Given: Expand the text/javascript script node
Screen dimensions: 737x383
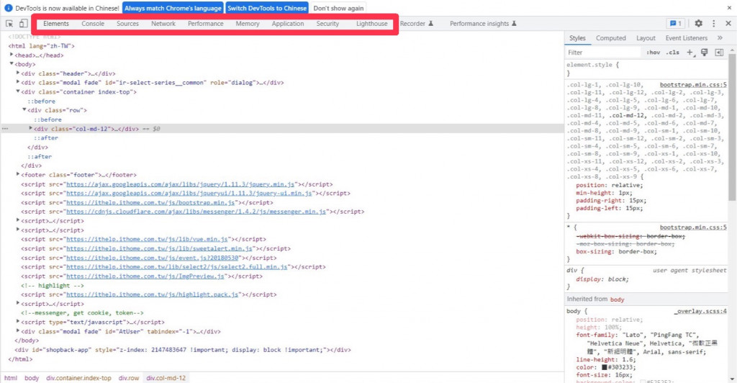Looking at the screenshot, I should tap(18, 322).
